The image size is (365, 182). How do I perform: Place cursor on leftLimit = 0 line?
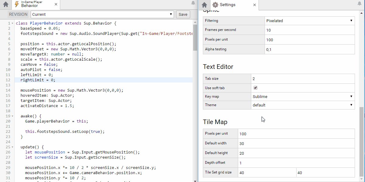[x=37, y=75]
